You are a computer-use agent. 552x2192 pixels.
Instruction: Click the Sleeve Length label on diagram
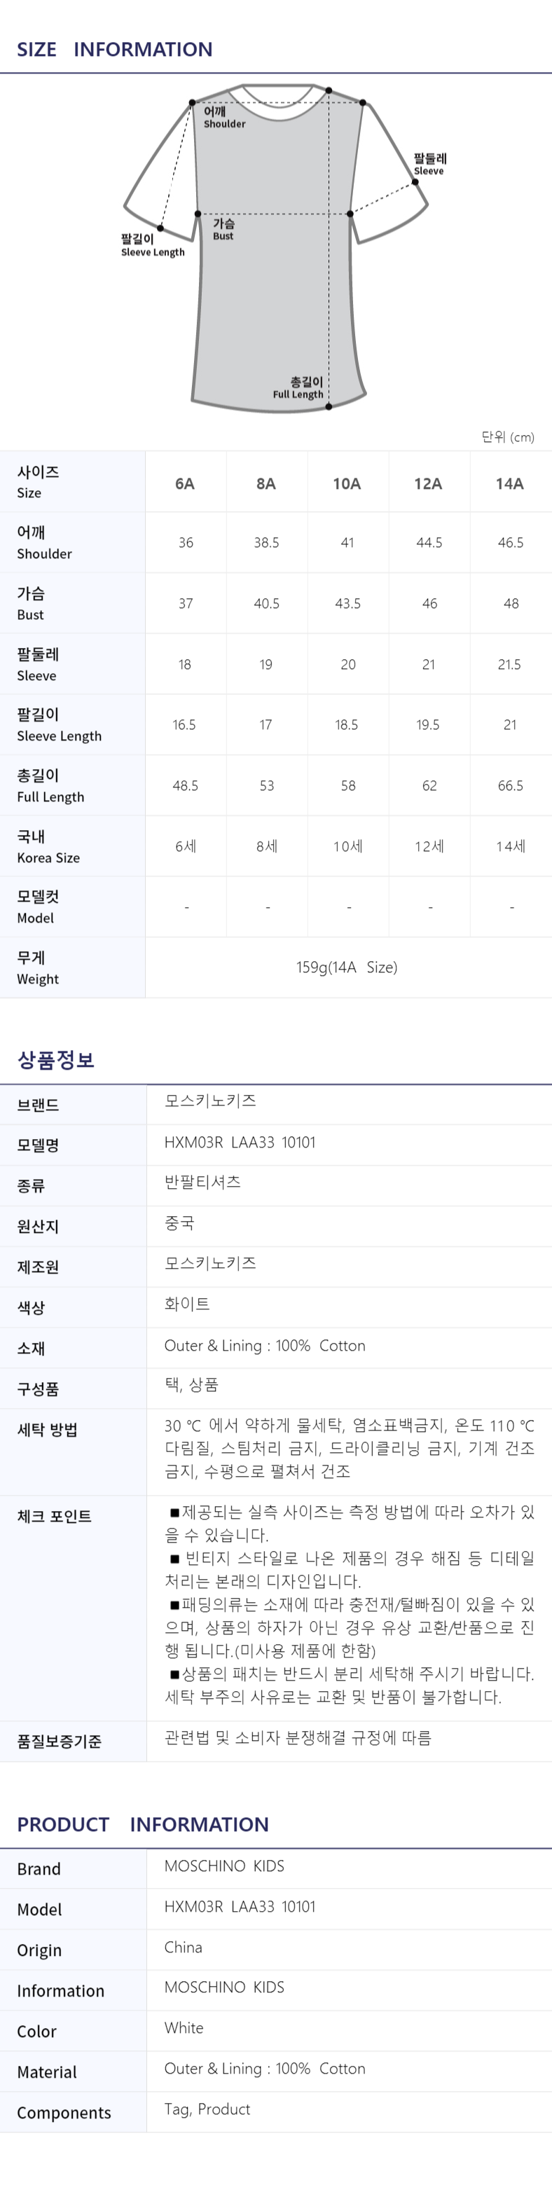(153, 245)
